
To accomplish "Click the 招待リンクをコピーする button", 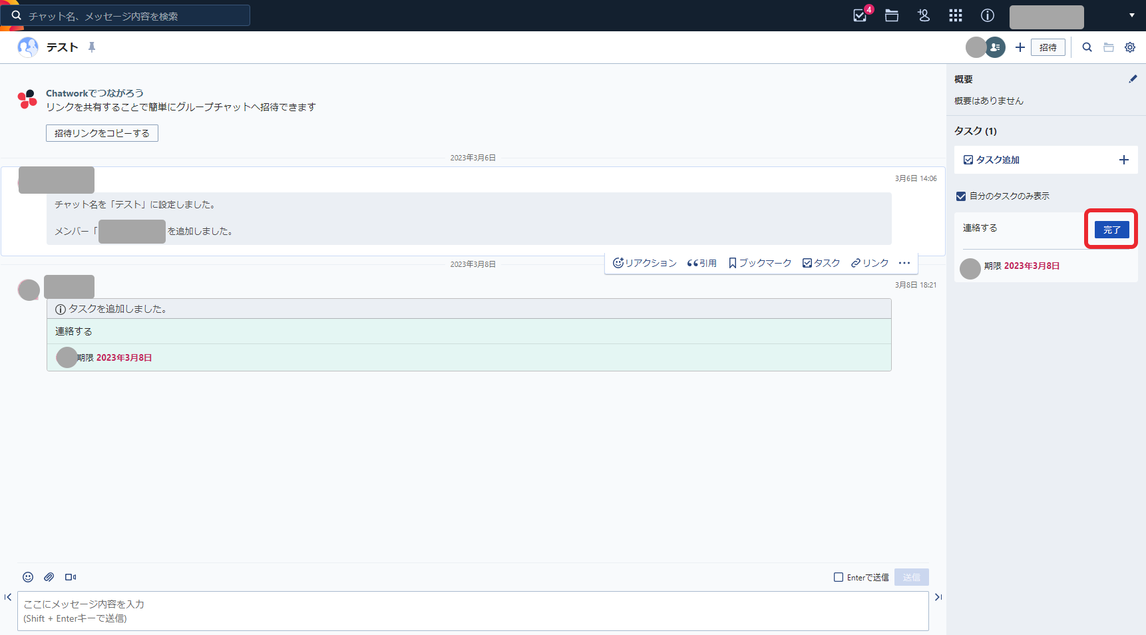I will 102,133.
